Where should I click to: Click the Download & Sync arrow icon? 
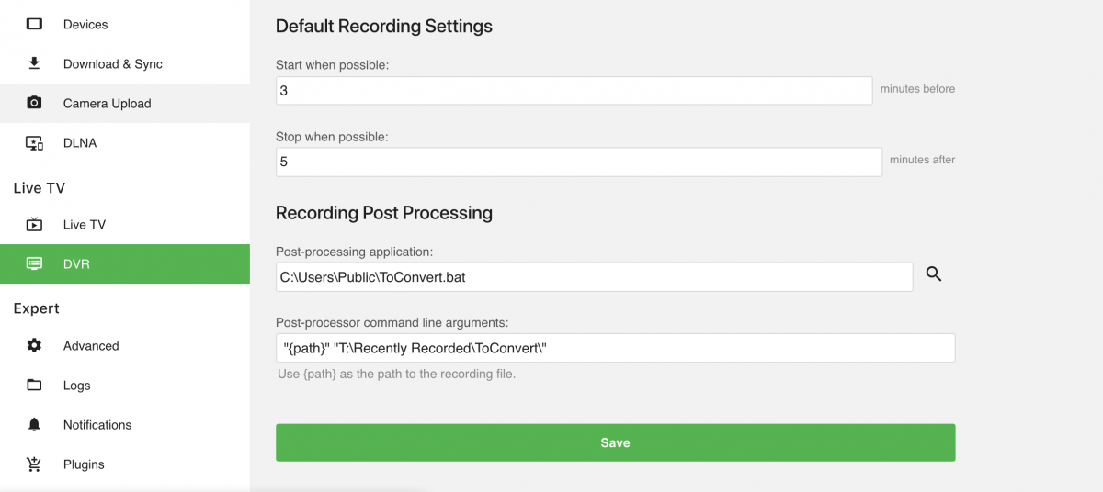(x=34, y=63)
